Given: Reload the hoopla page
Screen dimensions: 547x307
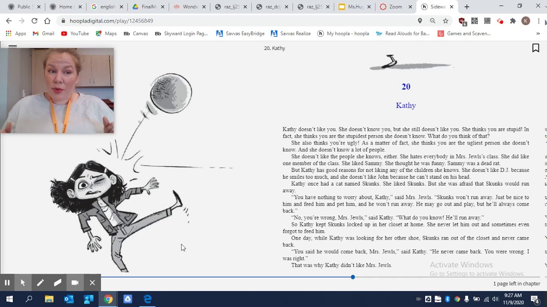Looking at the screenshot, I should click(x=34, y=20).
